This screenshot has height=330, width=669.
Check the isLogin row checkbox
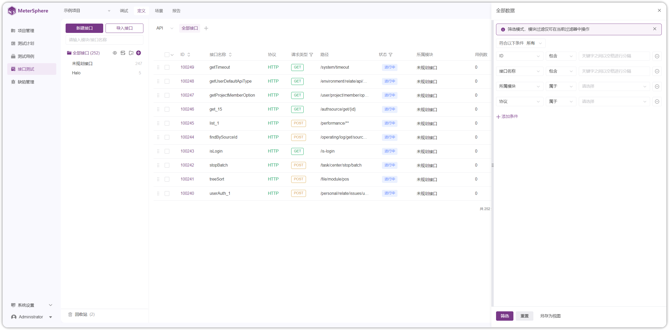point(167,151)
